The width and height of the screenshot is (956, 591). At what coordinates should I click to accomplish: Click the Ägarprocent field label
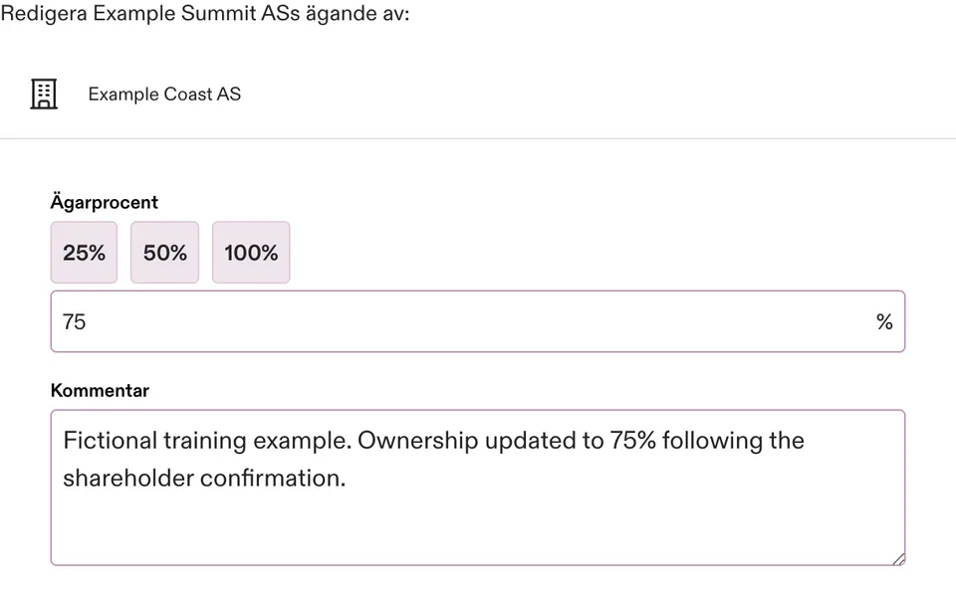click(105, 202)
